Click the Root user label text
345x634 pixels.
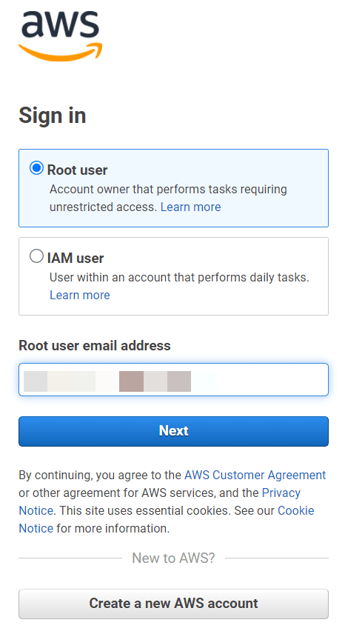click(77, 170)
